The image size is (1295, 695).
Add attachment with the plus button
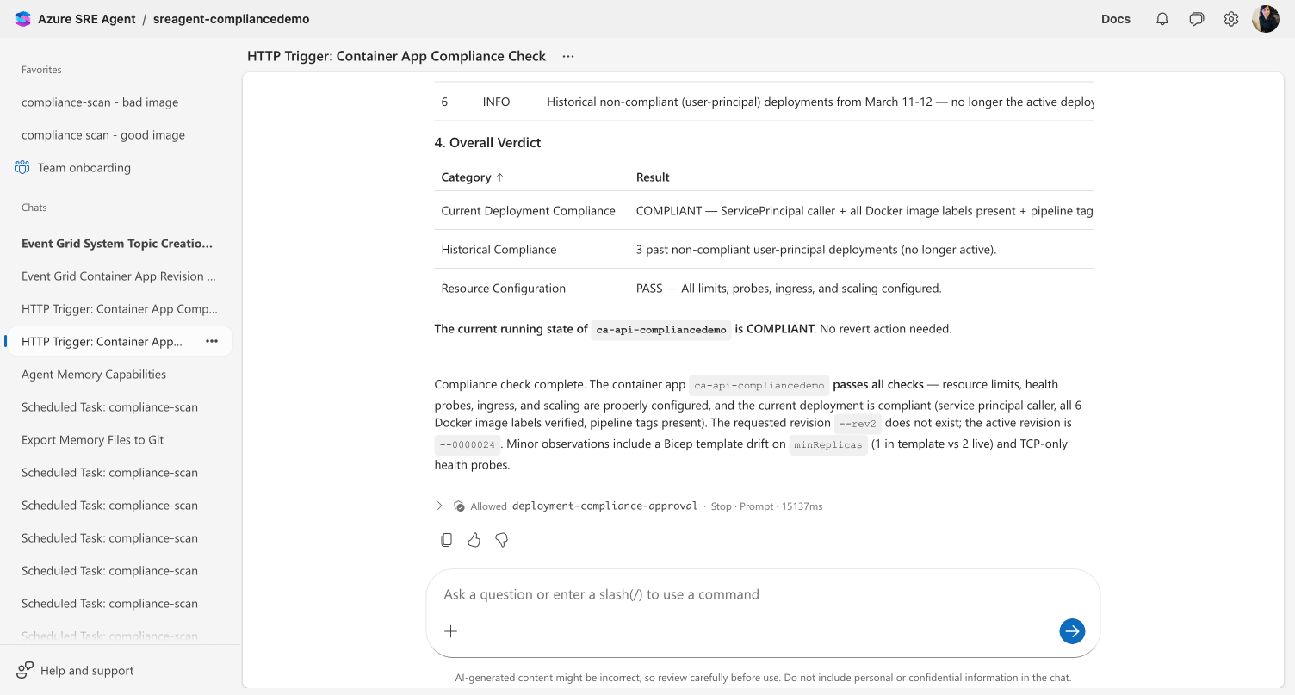(x=450, y=631)
